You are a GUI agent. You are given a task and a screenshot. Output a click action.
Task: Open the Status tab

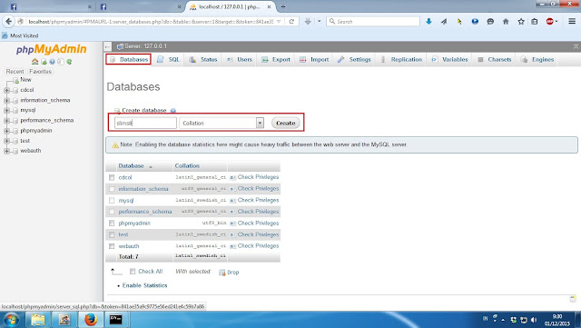coord(203,59)
